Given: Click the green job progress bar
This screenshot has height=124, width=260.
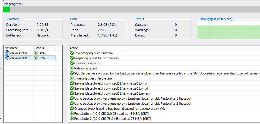Looking at the screenshot, I should click(7, 9).
